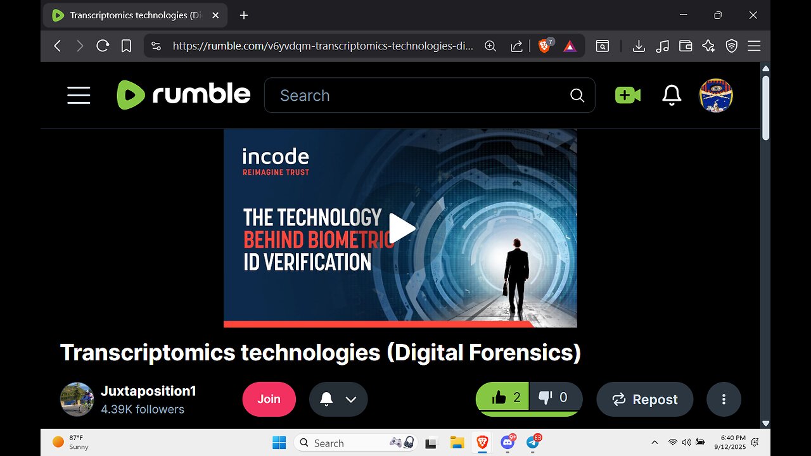Click the page vertical scrollbar thumb
The image size is (811, 456).
coord(765,108)
